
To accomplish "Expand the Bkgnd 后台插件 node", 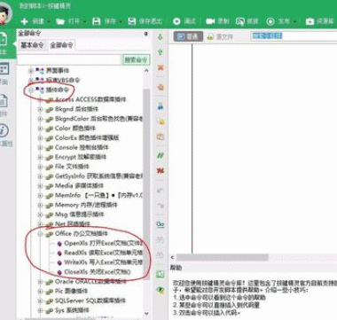I will pyautogui.click(x=40, y=109).
